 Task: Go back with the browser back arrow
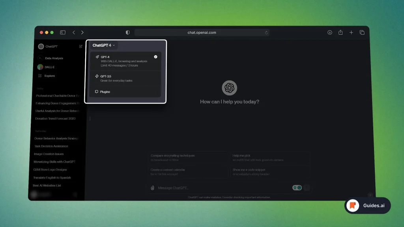pos(74,32)
